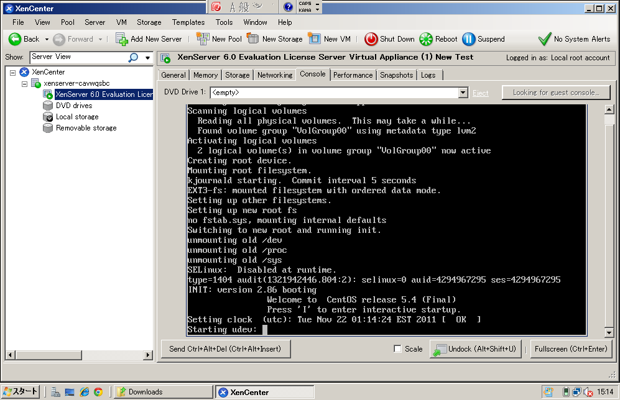Click console scrollbar up arrow
Viewport: 620px width, 400px height.
(609, 109)
